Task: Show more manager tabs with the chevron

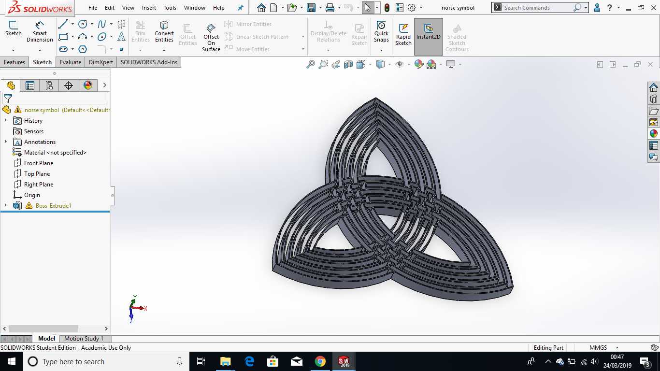Action: [x=104, y=86]
